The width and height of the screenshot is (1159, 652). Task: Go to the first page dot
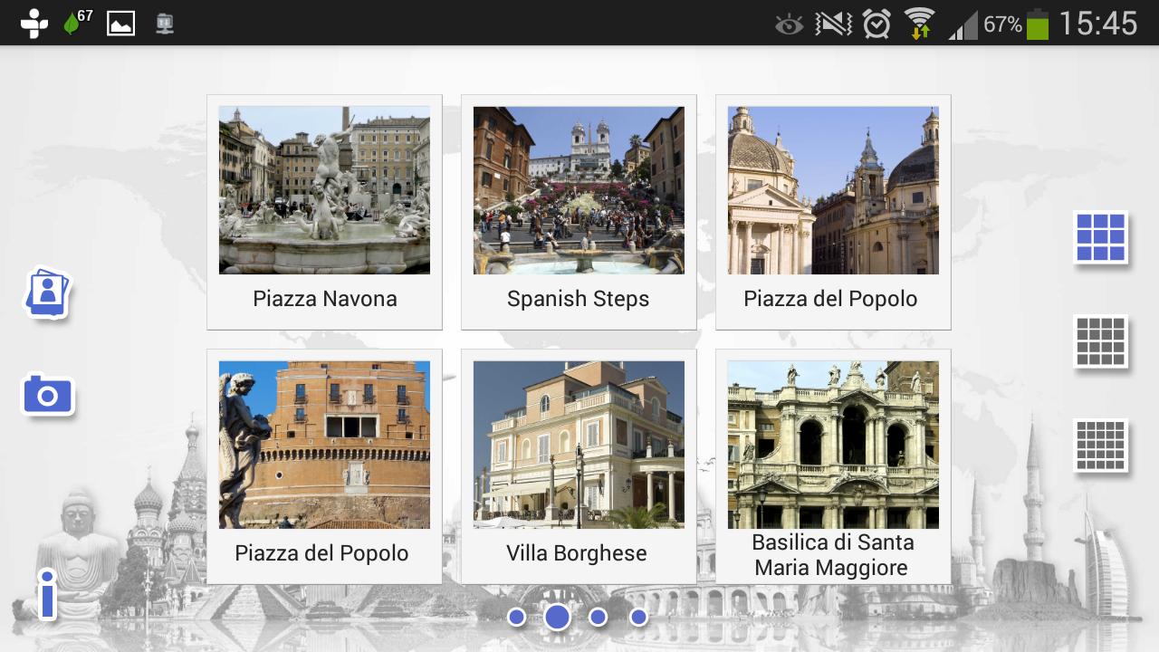tap(517, 617)
